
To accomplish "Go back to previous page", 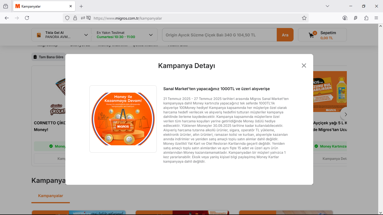I will point(7,18).
